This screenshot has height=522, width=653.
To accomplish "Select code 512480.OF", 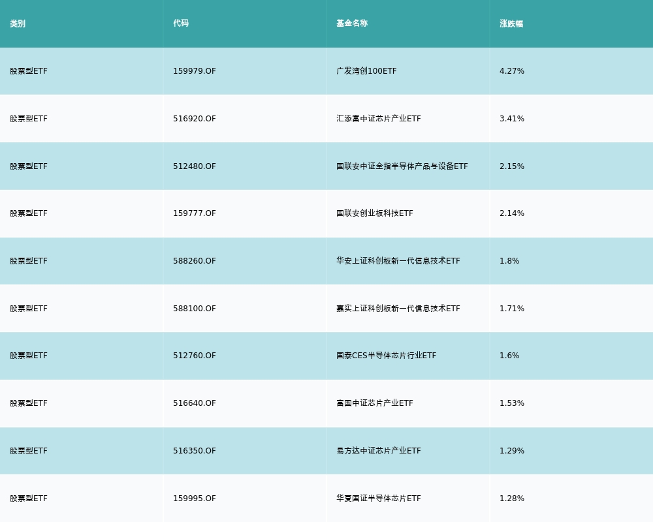I will (195, 166).
